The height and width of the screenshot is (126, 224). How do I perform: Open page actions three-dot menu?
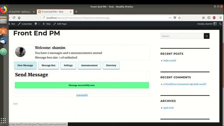170,18
